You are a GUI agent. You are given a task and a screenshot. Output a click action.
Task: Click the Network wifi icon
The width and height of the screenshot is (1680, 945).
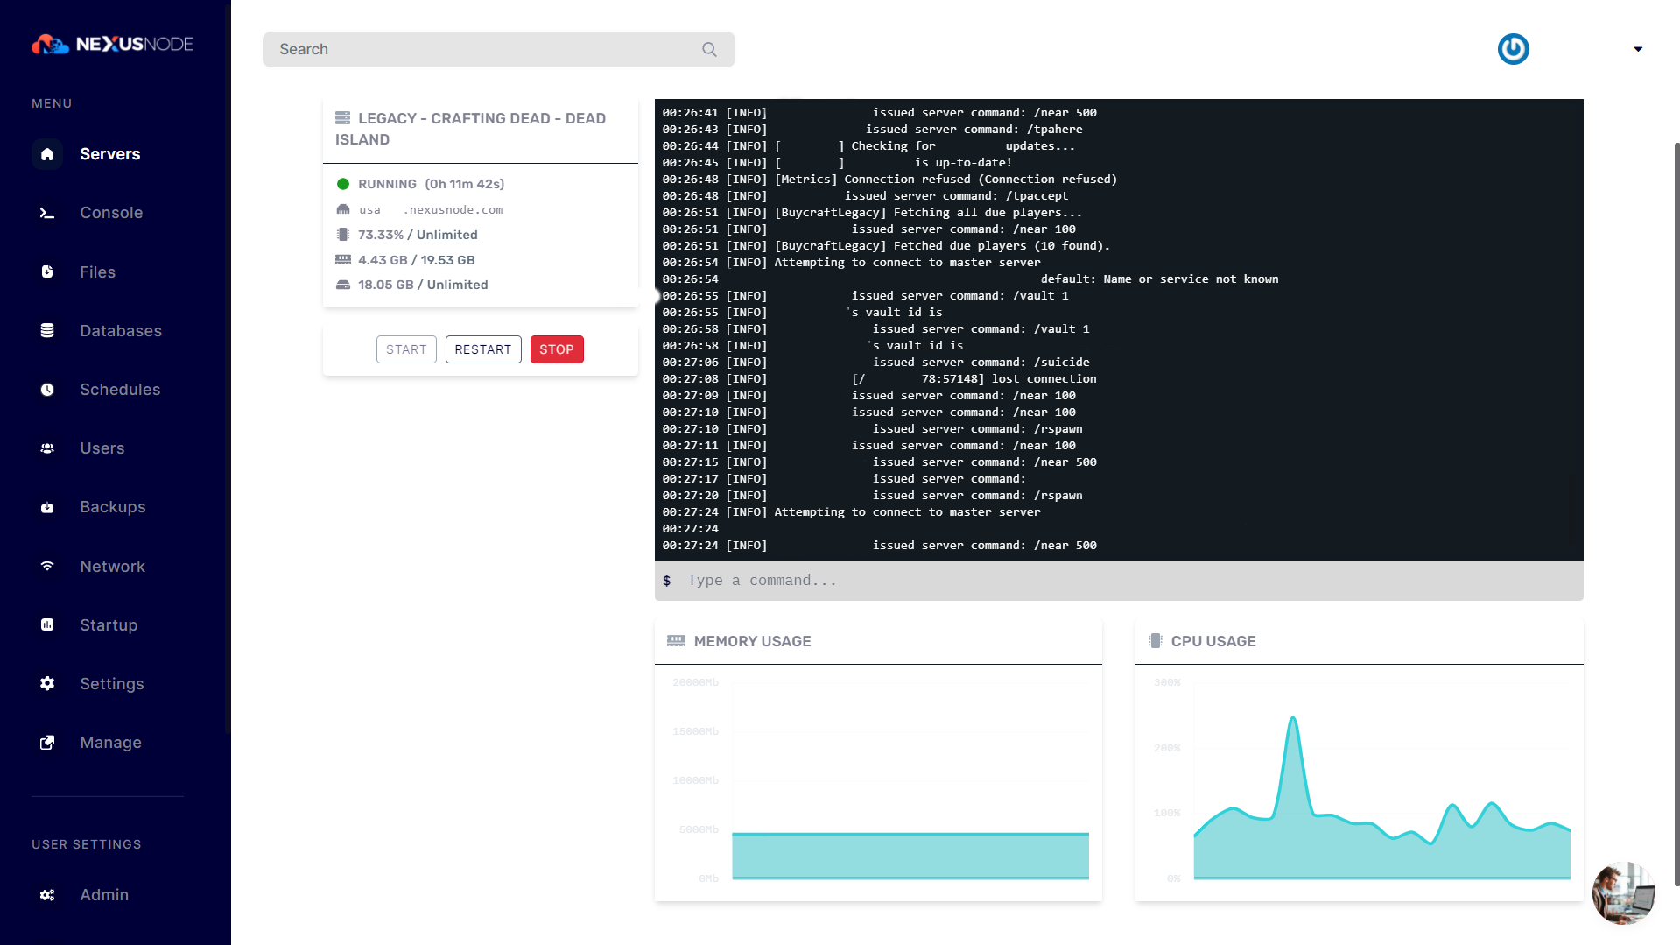47,567
